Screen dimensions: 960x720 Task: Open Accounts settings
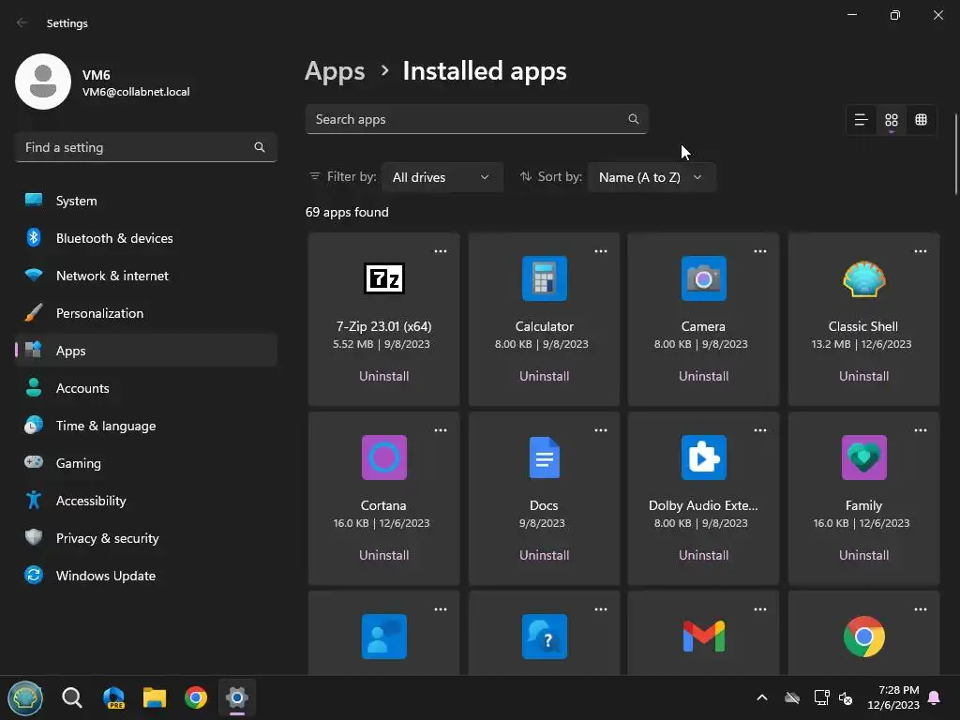[x=145, y=388]
